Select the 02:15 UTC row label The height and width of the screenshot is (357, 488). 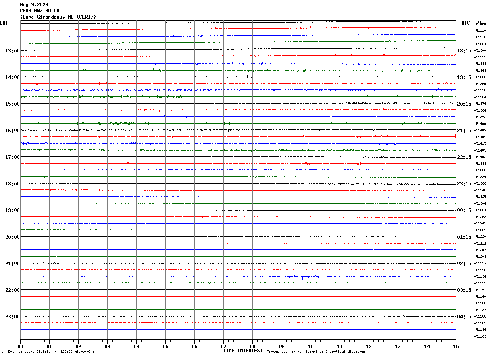tap(464, 264)
